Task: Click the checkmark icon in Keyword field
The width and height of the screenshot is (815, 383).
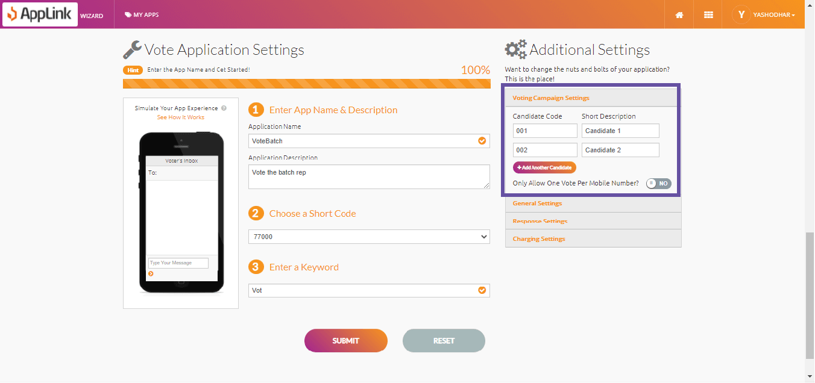Action: click(482, 290)
